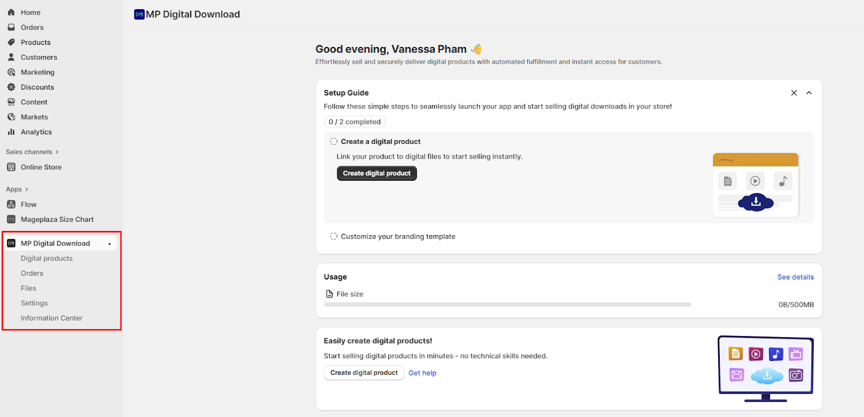The width and height of the screenshot is (864, 417).
Task: Open Digital products submenu item
Action: 46,258
